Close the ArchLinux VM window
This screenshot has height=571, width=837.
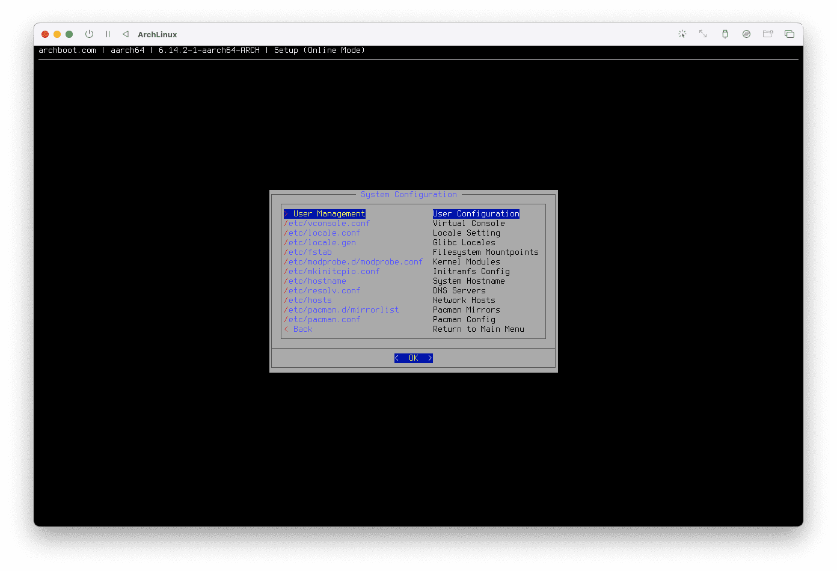45,34
